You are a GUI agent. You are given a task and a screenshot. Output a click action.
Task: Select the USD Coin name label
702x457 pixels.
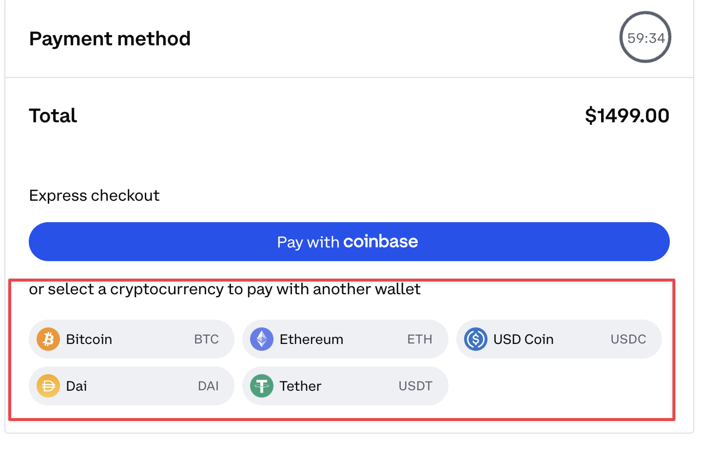(x=523, y=339)
